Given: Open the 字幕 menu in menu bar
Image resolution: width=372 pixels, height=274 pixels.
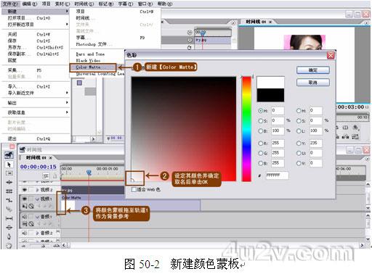Looking at the screenshot, I should pyautogui.click(x=126, y=4).
